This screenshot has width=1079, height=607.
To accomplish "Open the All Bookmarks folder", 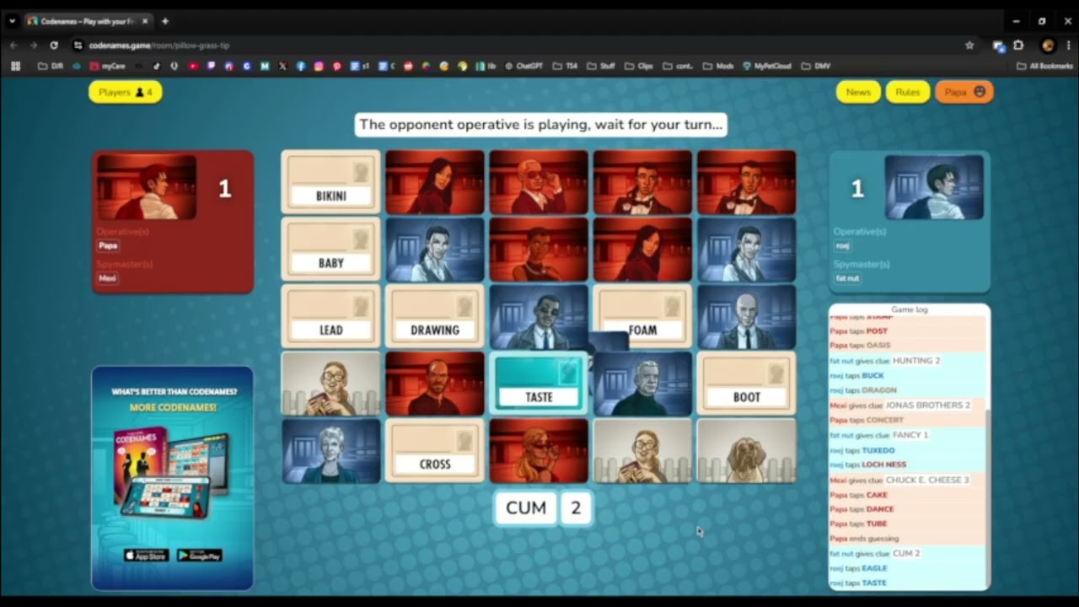I will tap(1044, 66).
